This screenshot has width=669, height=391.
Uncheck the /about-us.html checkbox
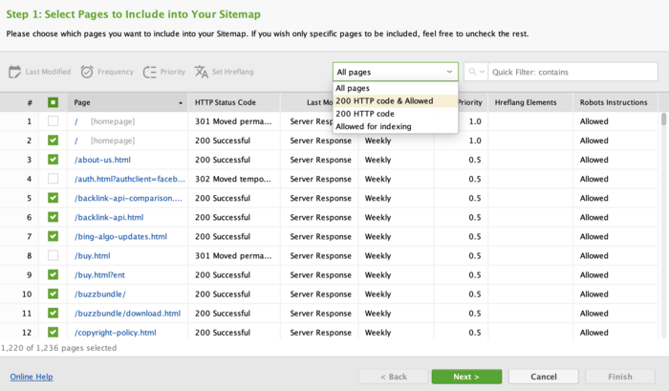tap(53, 160)
